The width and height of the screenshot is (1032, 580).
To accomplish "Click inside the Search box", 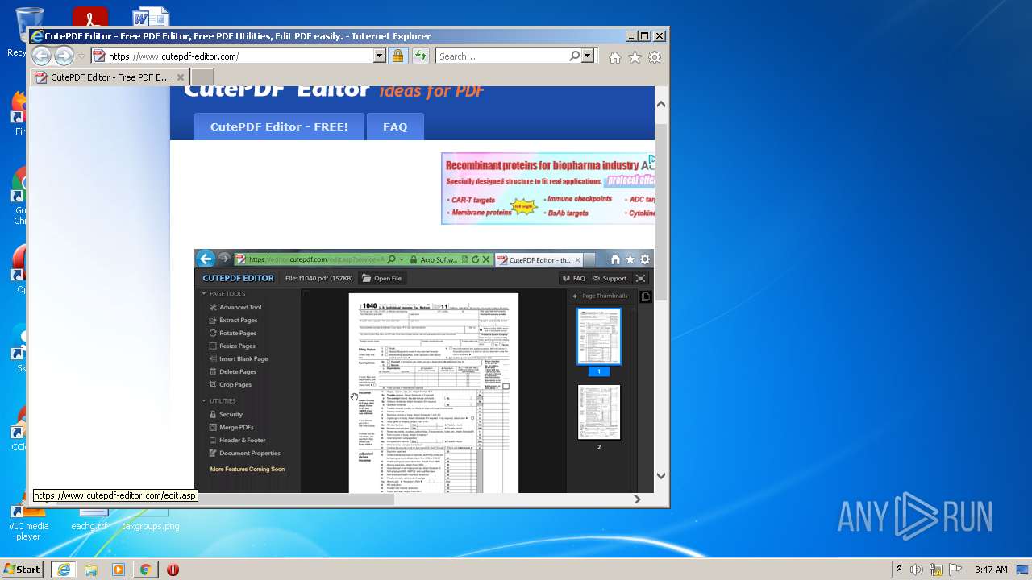I will pyautogui.click(x=502, y=56).
